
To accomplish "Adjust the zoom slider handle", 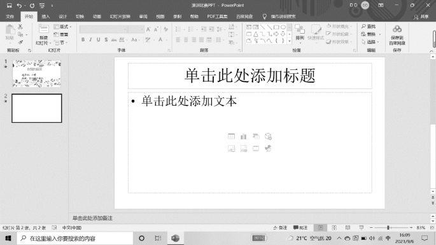I will 388,227.
